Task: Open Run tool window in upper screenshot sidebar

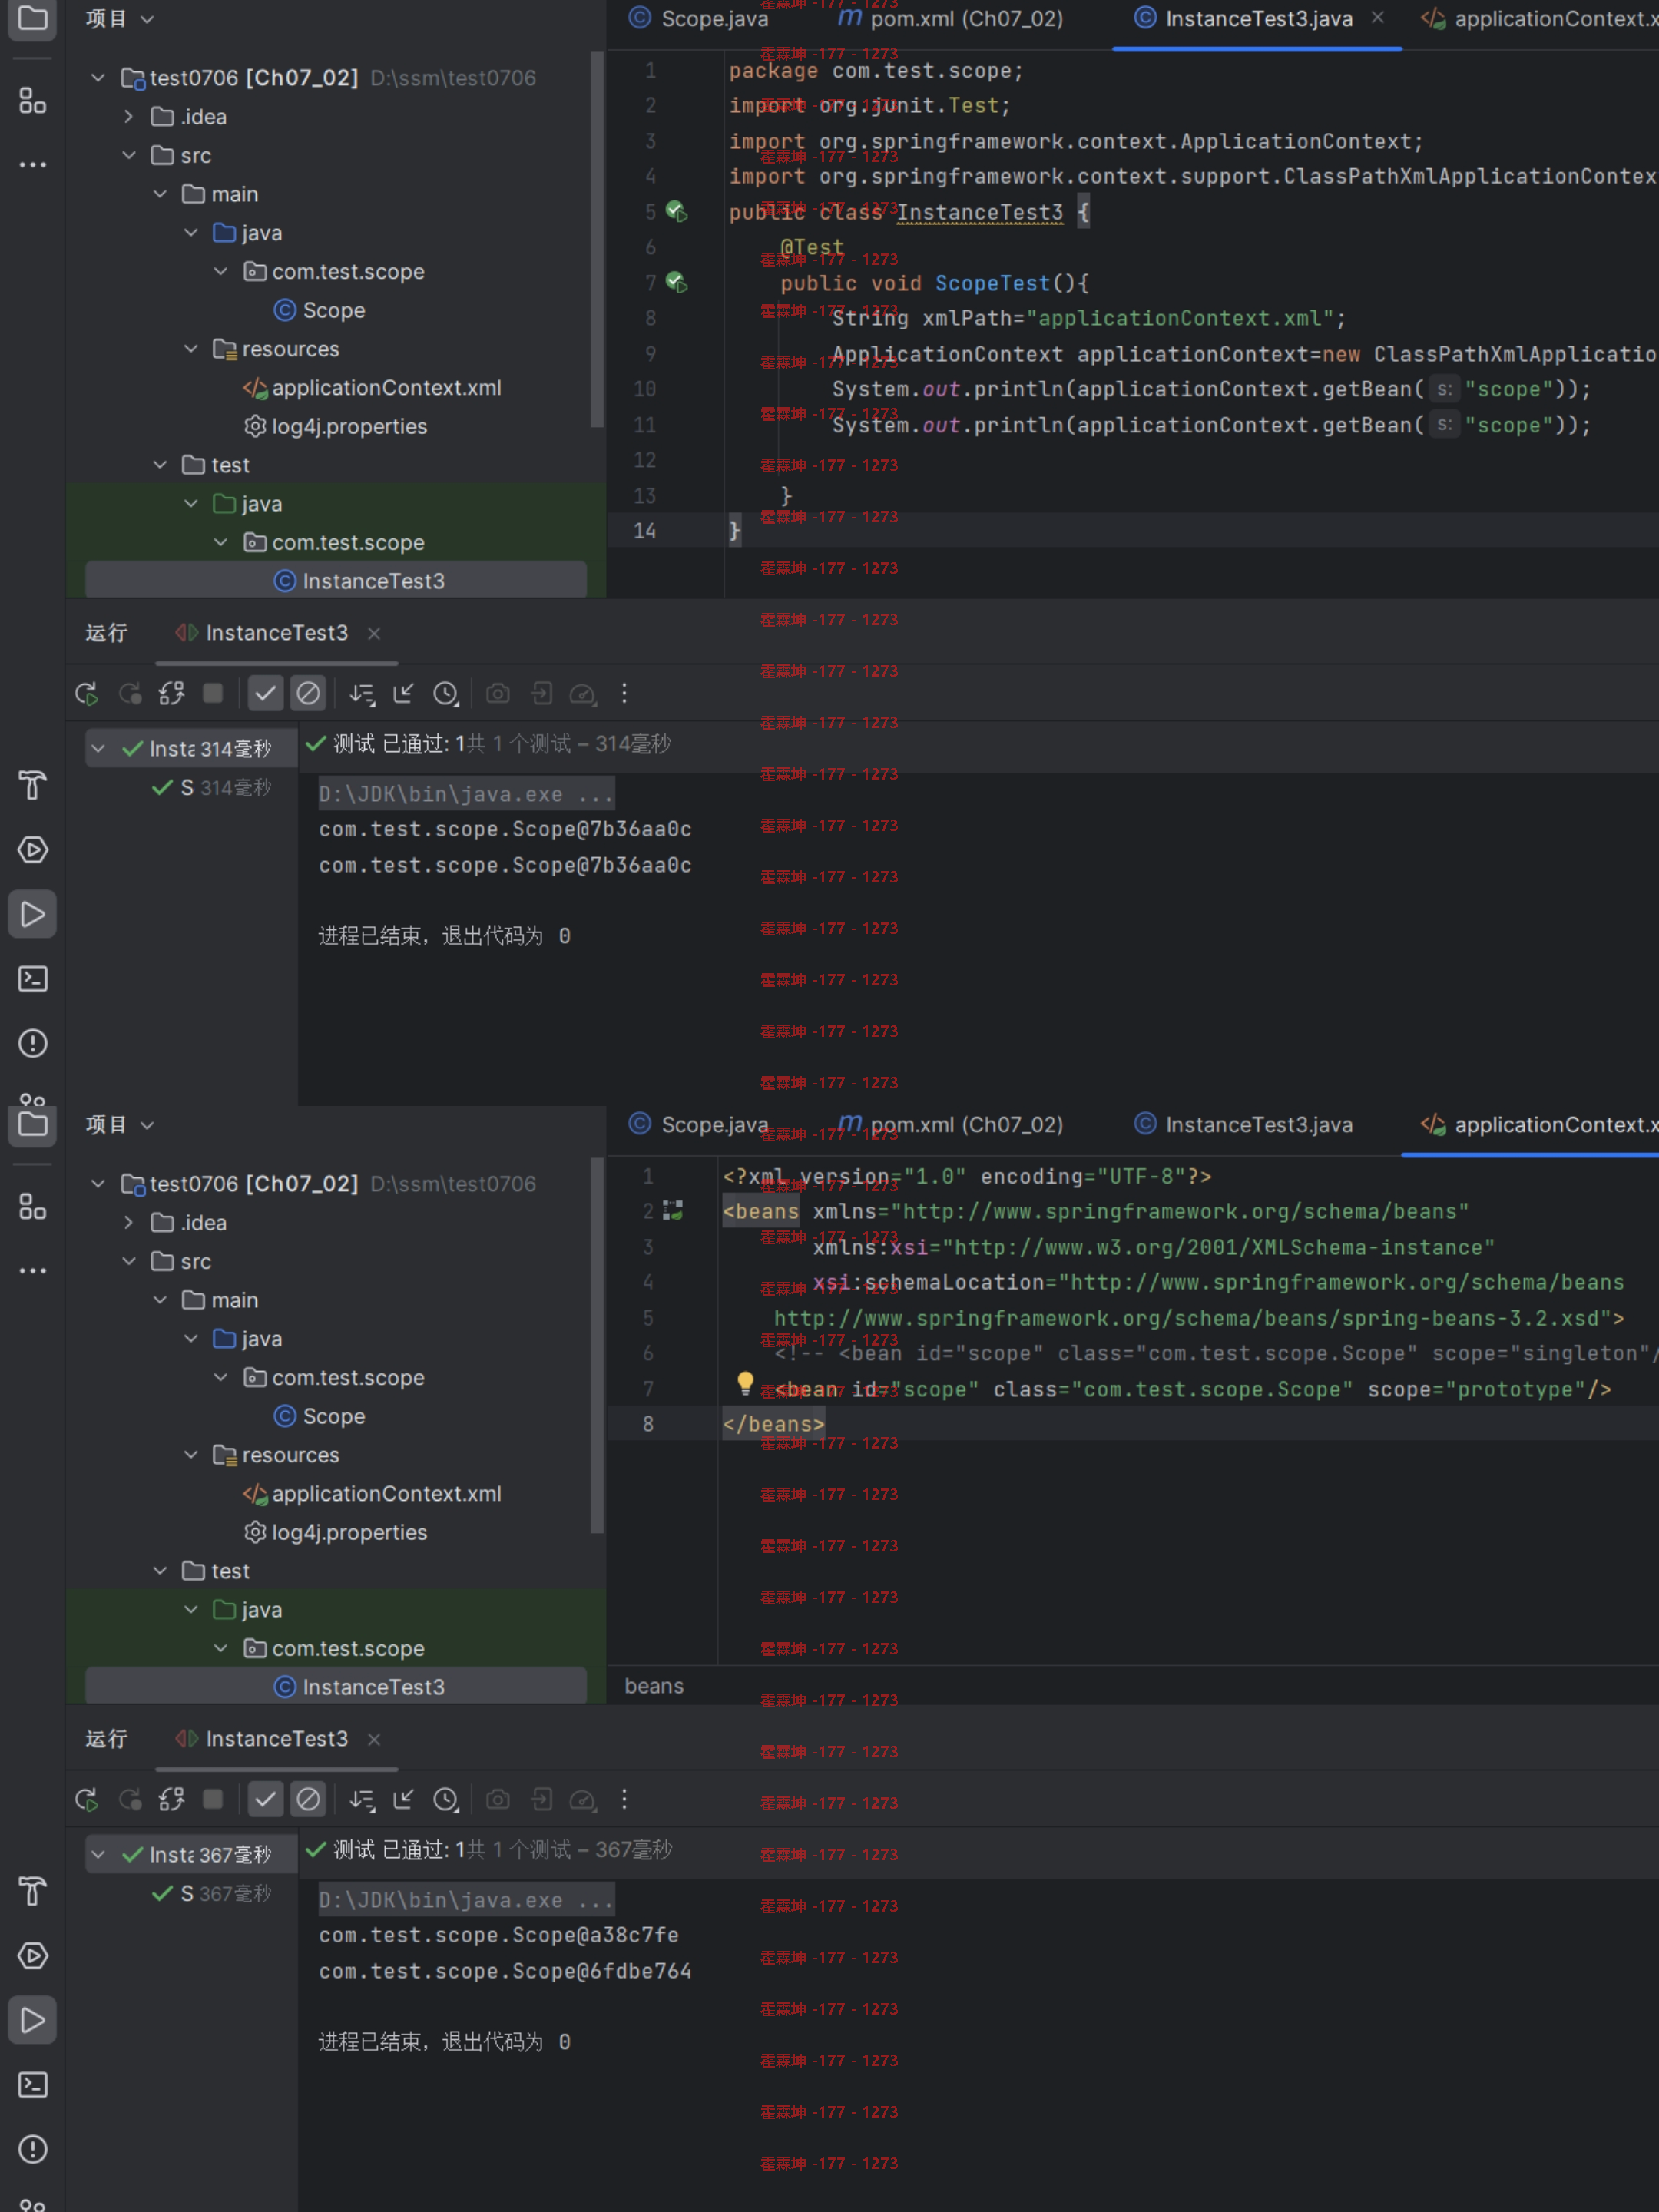Action: pos(33,914)
